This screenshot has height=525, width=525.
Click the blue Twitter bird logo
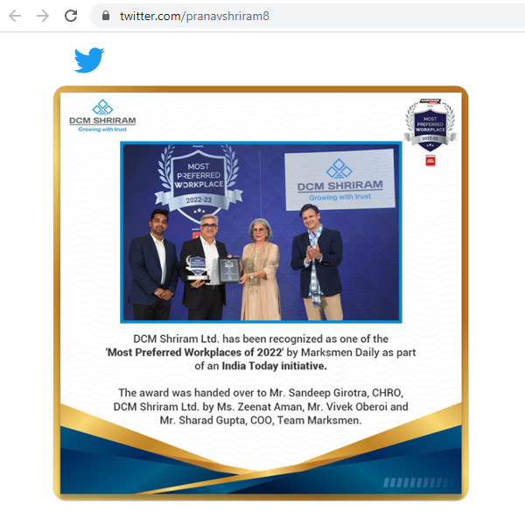point(89,59)
